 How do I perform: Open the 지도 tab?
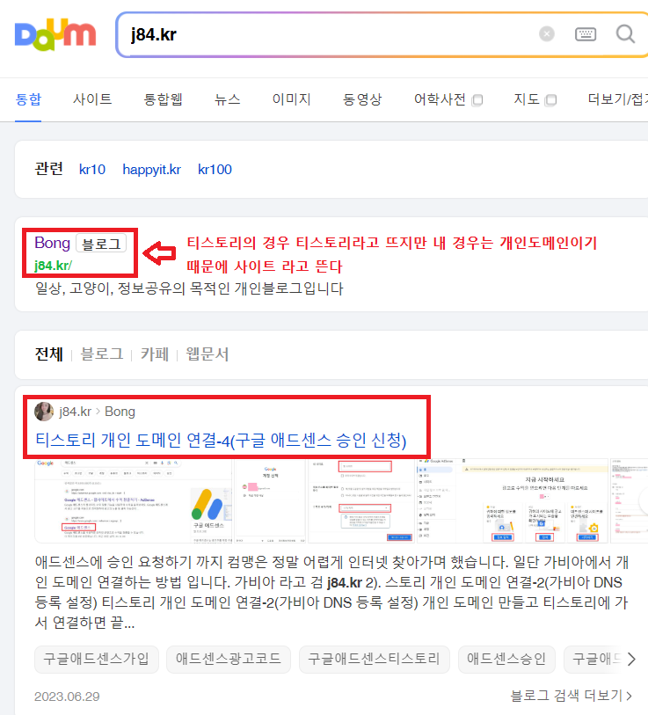(527, 99)
